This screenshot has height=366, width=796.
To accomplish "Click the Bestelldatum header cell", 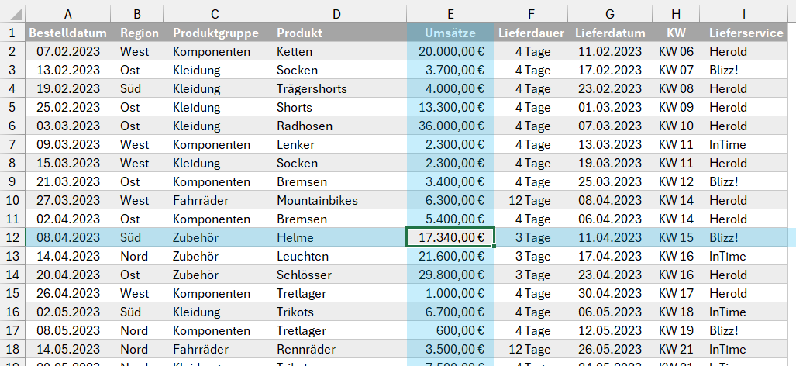I will click(68, 33).
